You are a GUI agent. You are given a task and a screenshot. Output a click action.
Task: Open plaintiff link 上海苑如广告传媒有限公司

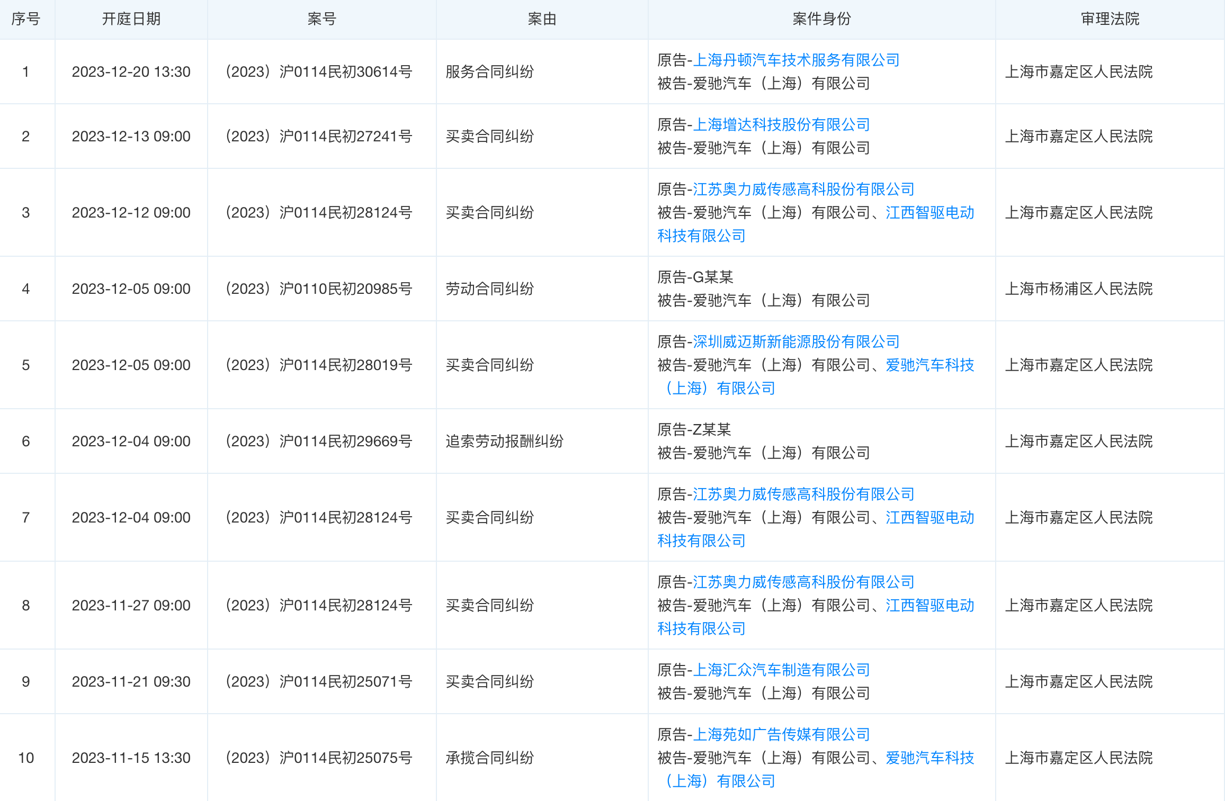[x=781, y=735]
